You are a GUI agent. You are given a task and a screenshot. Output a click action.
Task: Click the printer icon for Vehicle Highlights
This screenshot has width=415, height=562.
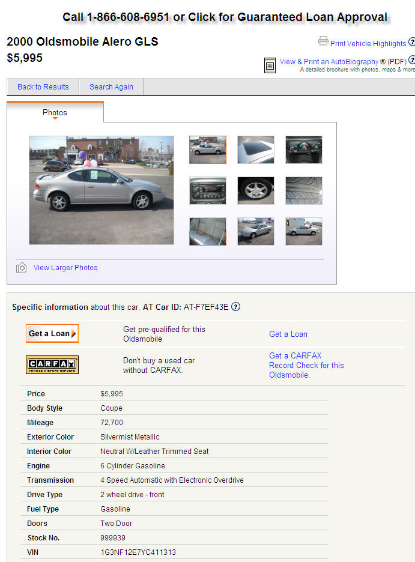pos(323,41)
